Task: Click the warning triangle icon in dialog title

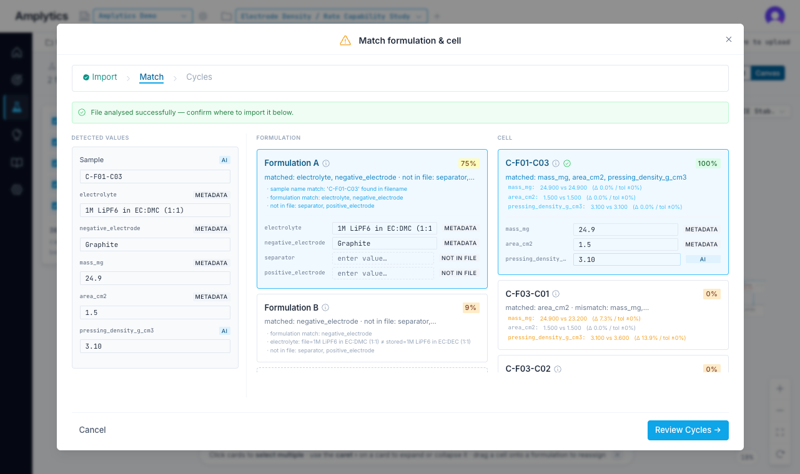Action: (x=345, y=41)
